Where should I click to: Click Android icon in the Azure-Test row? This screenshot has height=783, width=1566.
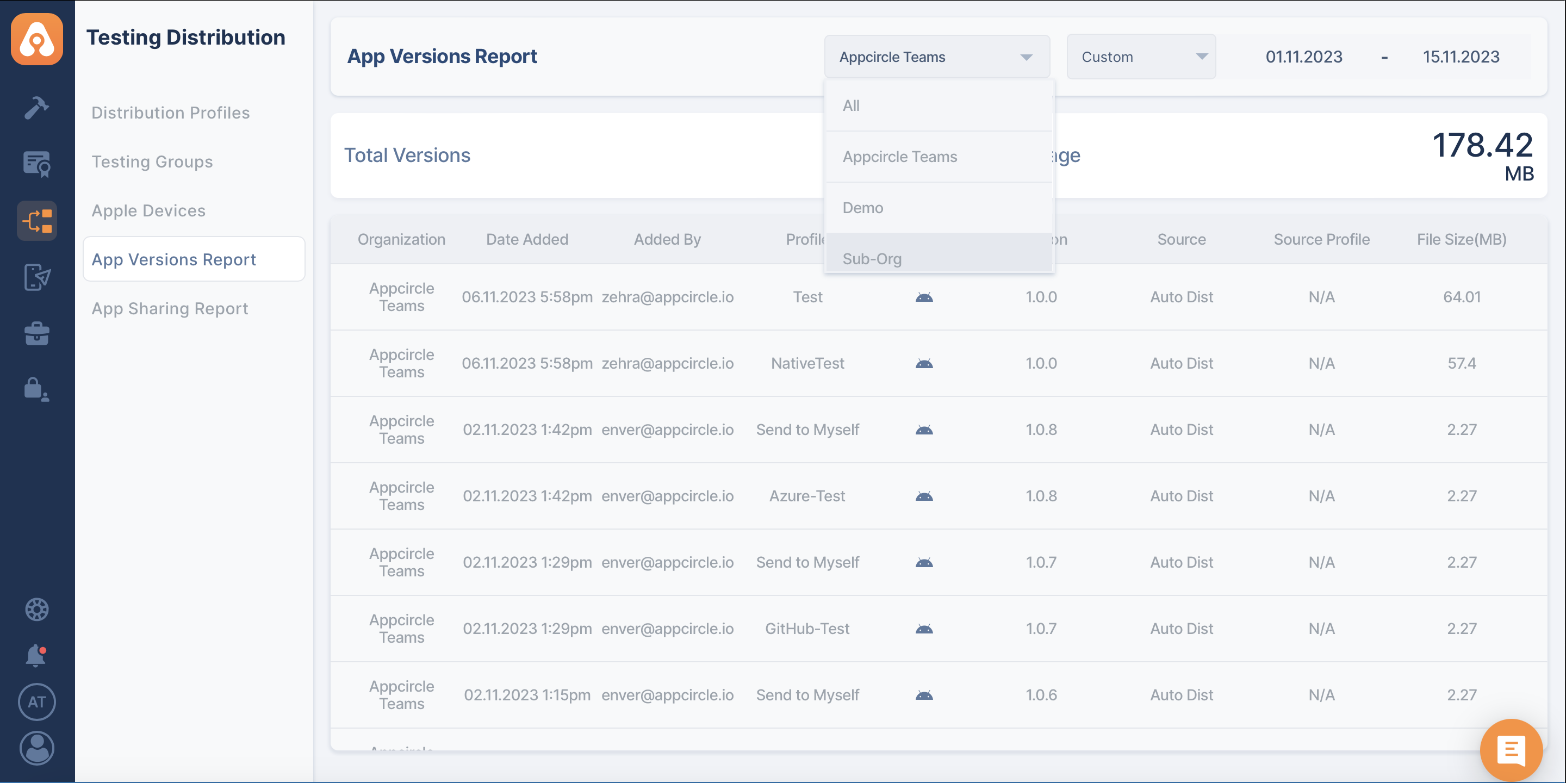pos(924,496)
